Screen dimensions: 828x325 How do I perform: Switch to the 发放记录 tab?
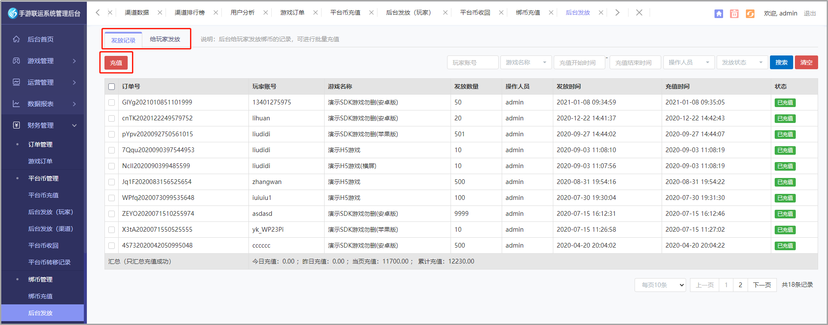tap(123, 40)
